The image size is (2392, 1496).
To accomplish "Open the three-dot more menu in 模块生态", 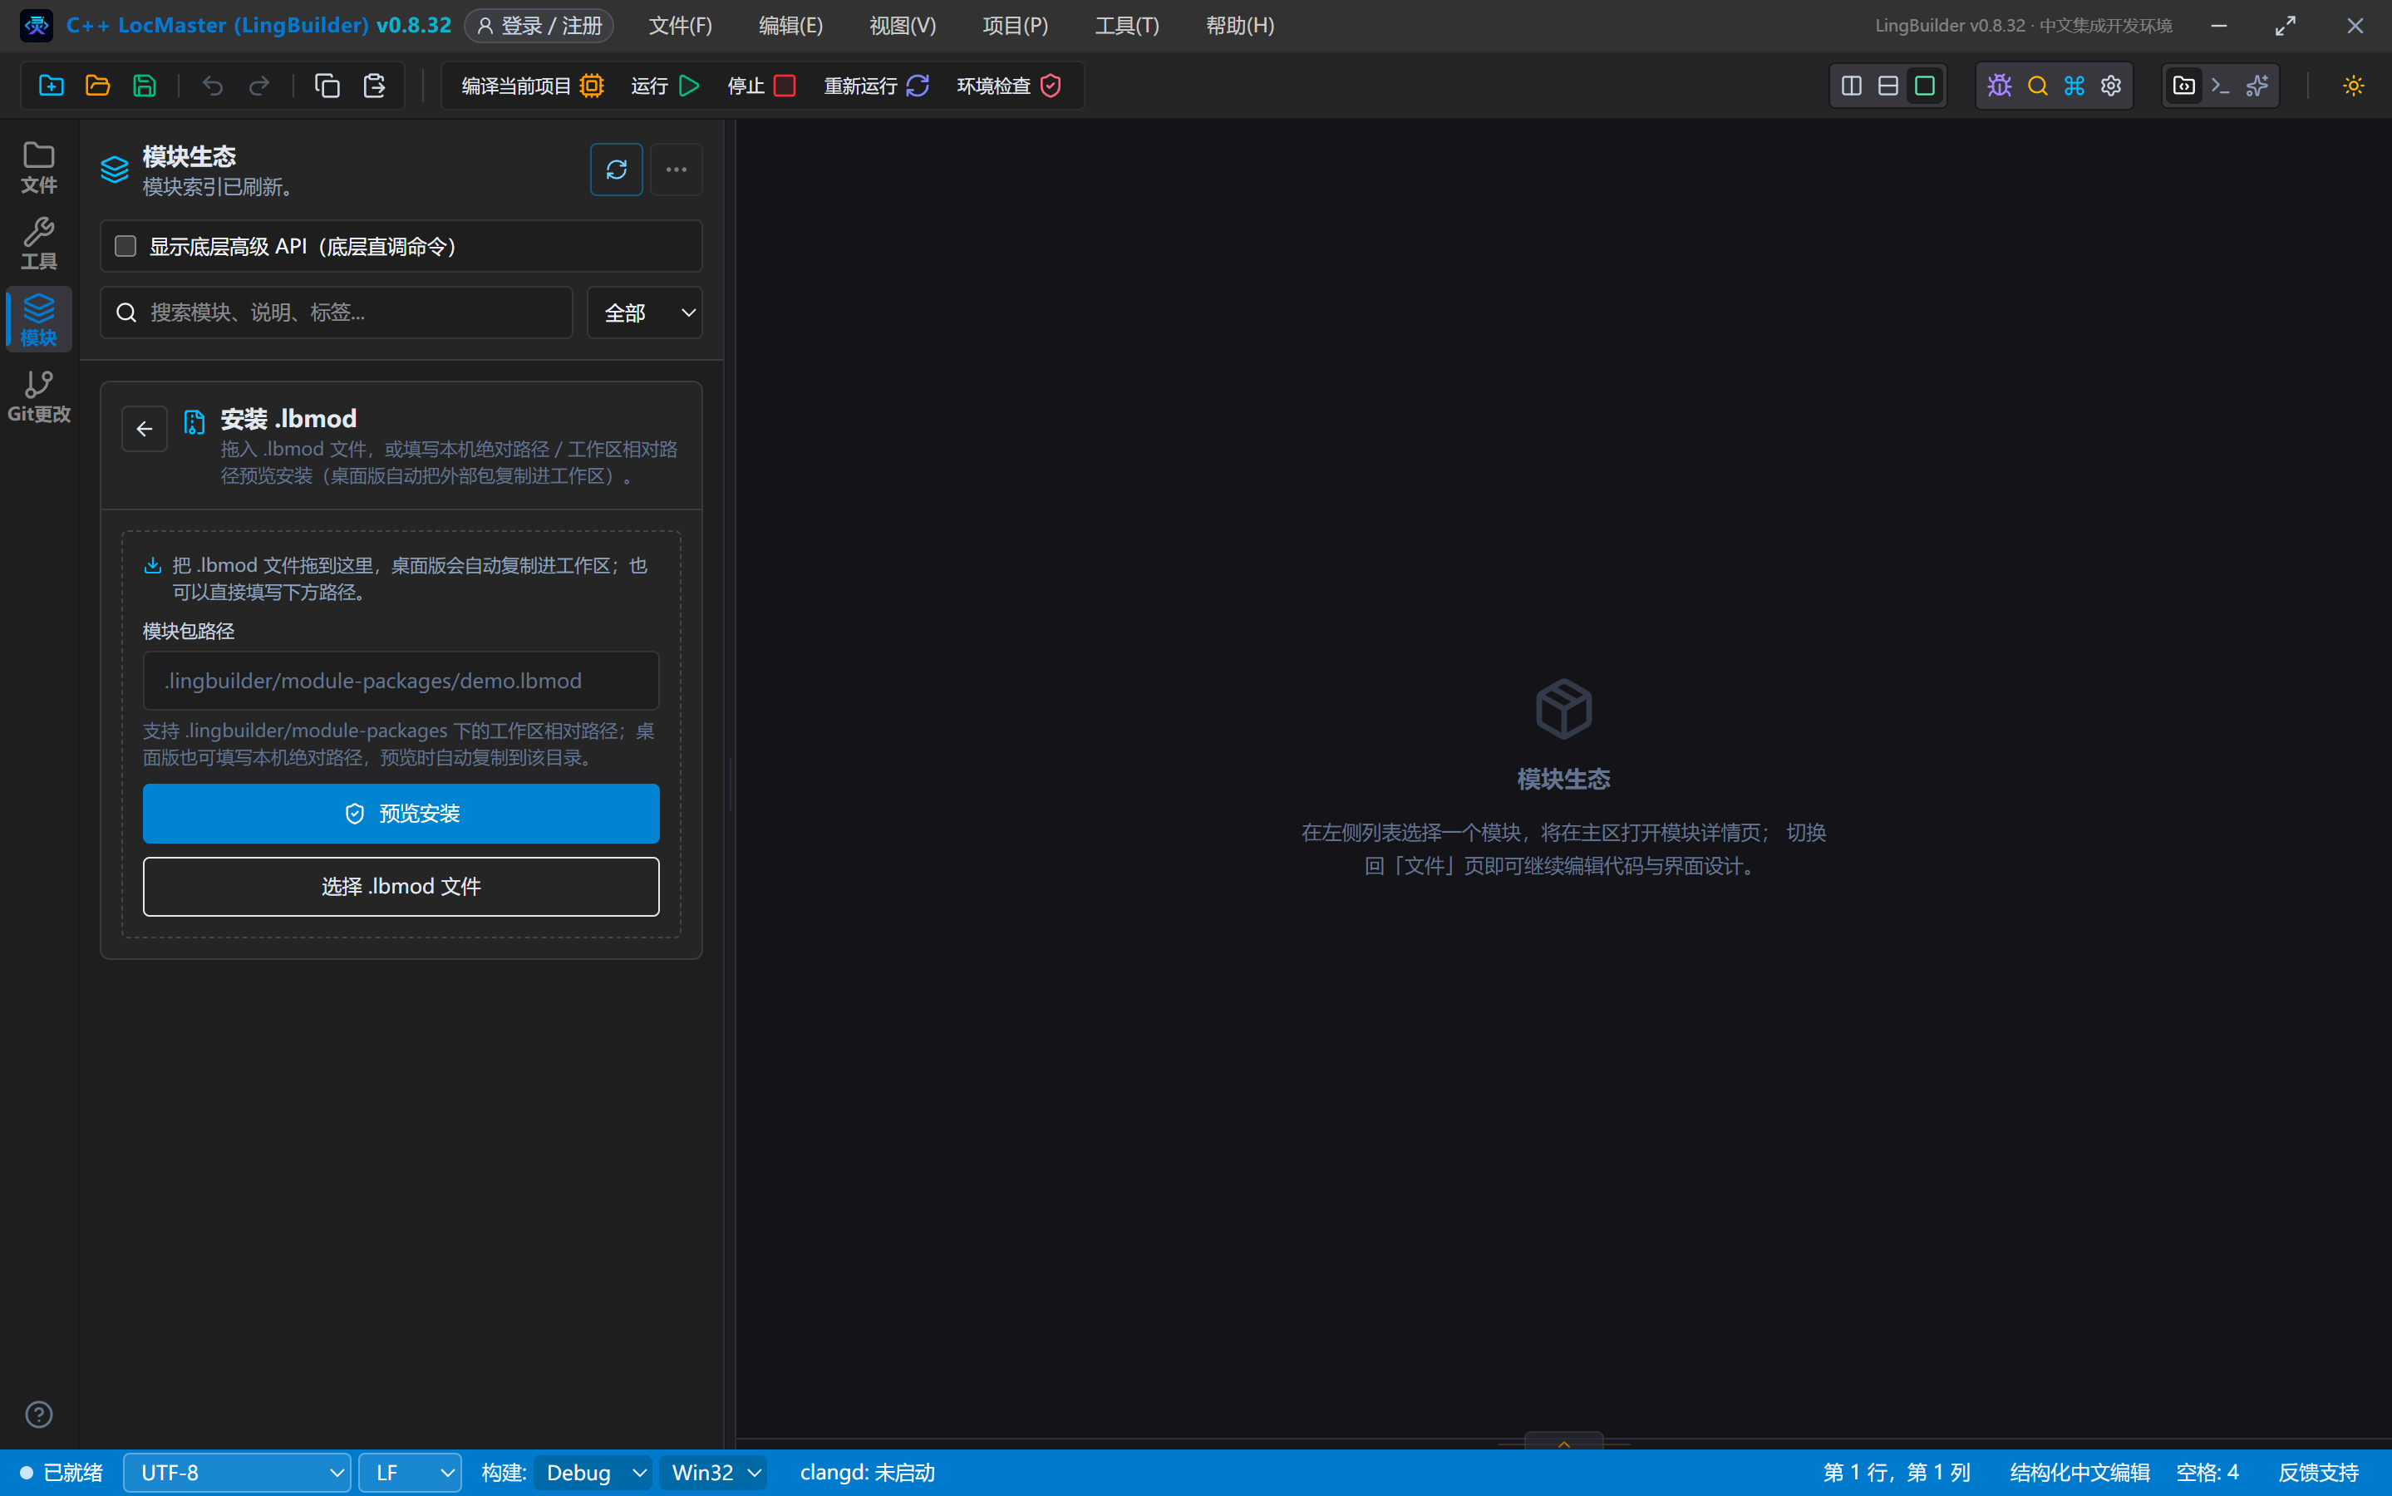I will pyautogui.click(x=677, y=170).
